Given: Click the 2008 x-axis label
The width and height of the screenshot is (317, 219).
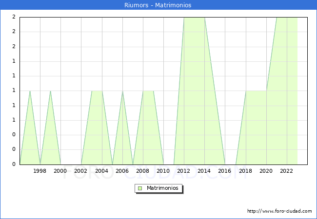Looking at the screenshot, I should coord(142,171).
